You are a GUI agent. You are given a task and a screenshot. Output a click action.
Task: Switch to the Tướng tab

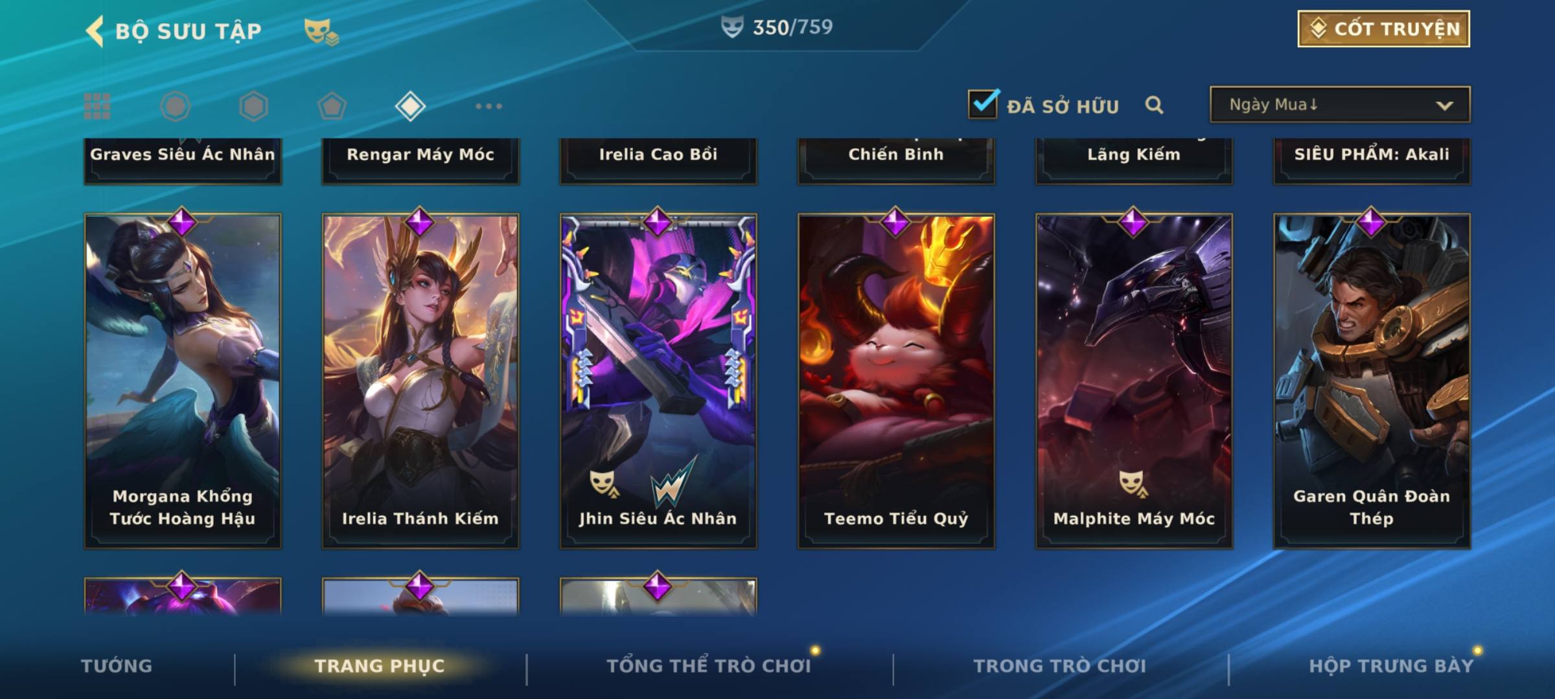117,666
